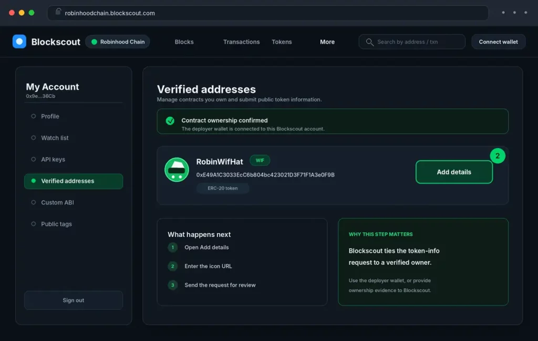
Task: Click the macOS red close window button
Action: coord(12,13)
